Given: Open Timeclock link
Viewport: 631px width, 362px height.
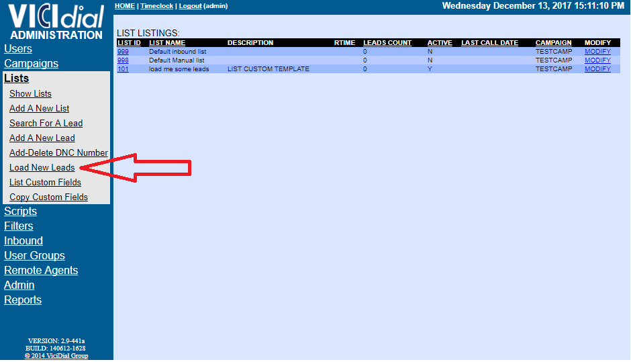Looking at the screenshot, I should click(x=156, y=6).
